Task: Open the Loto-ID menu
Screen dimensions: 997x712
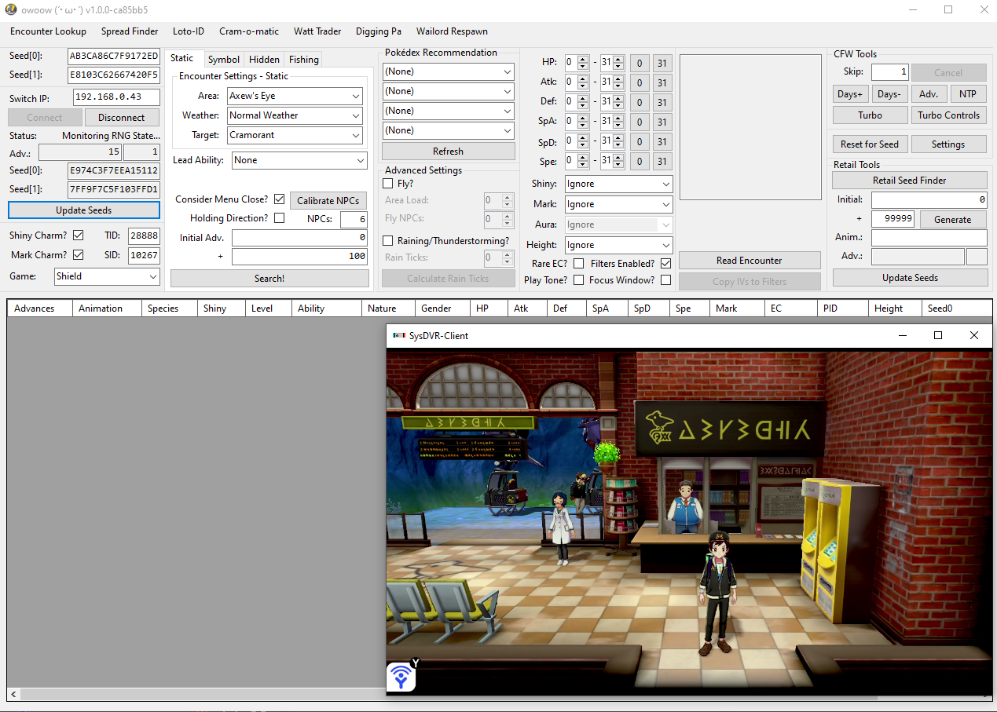Action: [x=189, y=31]
